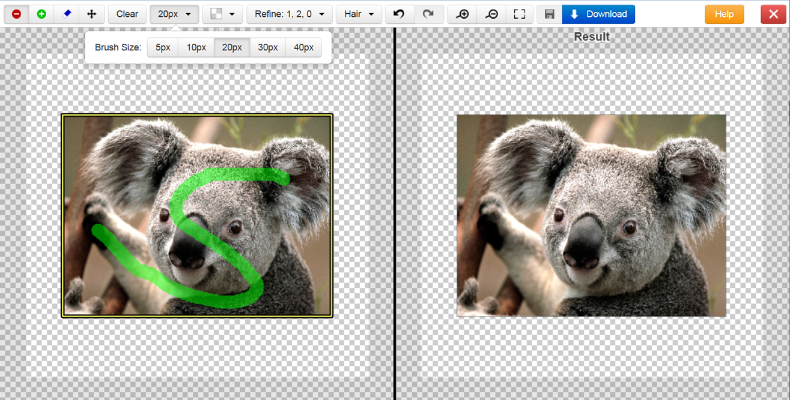Select the green foreground marker tool
This screenshot has height=400, width=790.
point(41,14)
